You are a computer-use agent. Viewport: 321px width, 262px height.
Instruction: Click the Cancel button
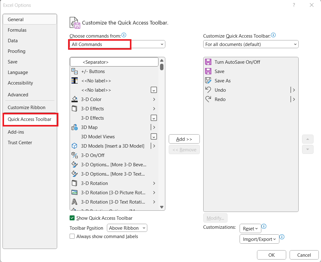tap(304, 255)
